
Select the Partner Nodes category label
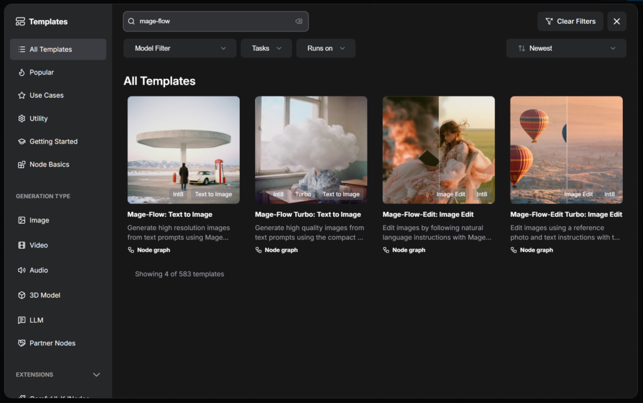[53, 343]
